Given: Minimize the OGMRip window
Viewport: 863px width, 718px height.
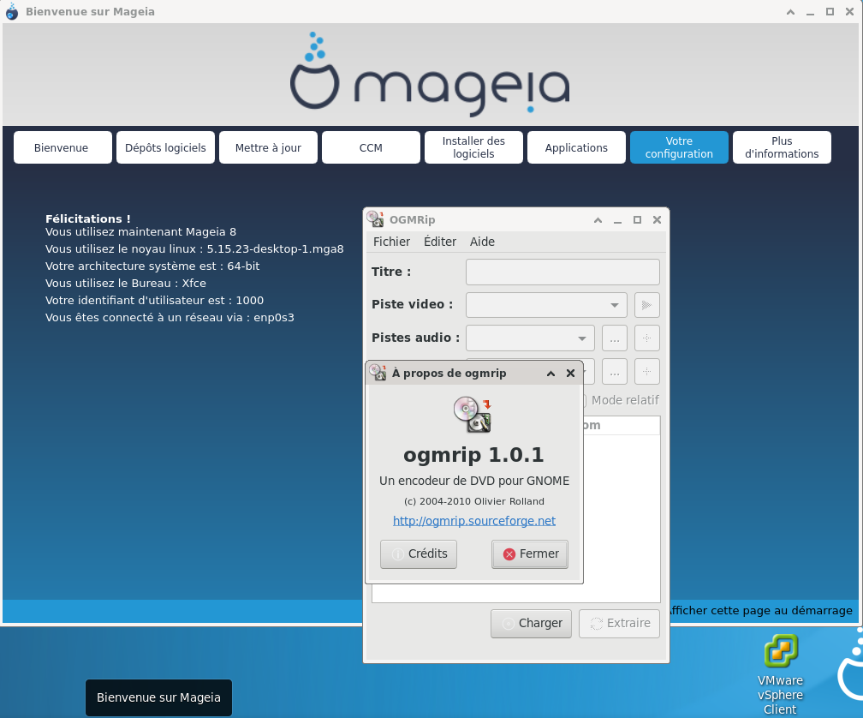Looking at the screenshot, I should (617, 219).
